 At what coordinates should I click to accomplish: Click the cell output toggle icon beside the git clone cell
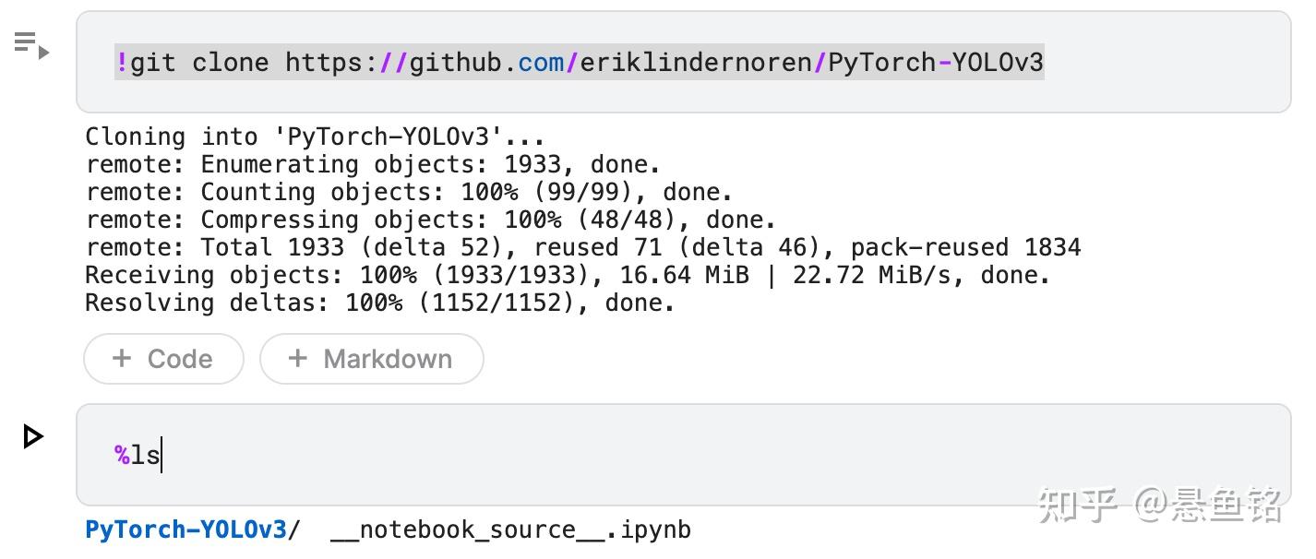pyautogui.click(x=31, y=44)
